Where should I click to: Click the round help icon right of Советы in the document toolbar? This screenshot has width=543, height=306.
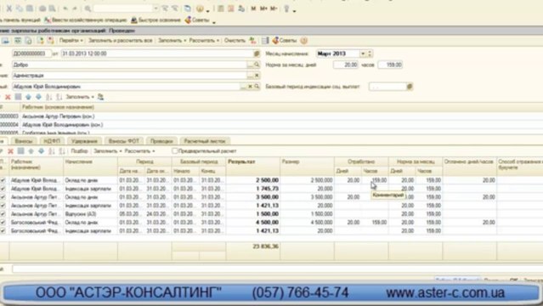[303, 41]
